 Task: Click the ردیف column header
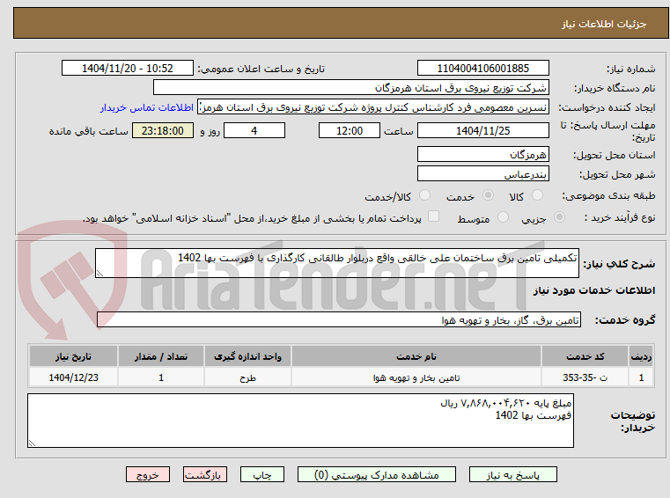coord(641,356)
